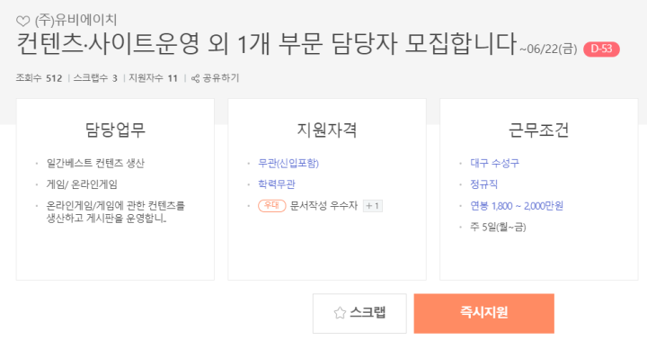Click the 문서작성 우수자 preferred qualification
Viewport: 647px width, 358px height.
[x=323, y=206]
